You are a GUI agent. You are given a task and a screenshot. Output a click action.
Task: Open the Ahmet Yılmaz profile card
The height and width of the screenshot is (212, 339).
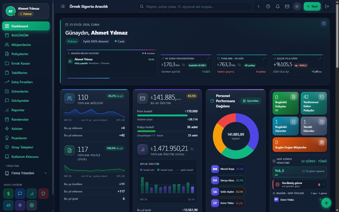pos(26,11)
